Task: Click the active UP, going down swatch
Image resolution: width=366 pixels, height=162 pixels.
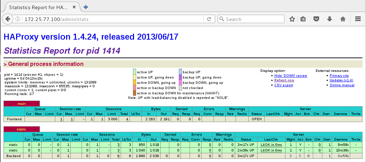Action: (134, 77)
